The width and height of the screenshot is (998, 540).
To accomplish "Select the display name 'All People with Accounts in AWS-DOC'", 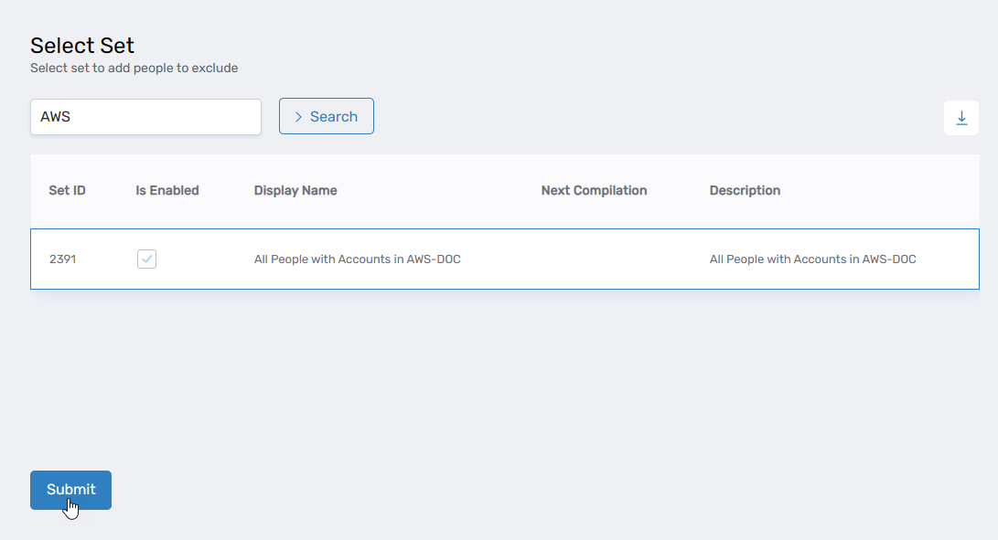I will point(357,259).
